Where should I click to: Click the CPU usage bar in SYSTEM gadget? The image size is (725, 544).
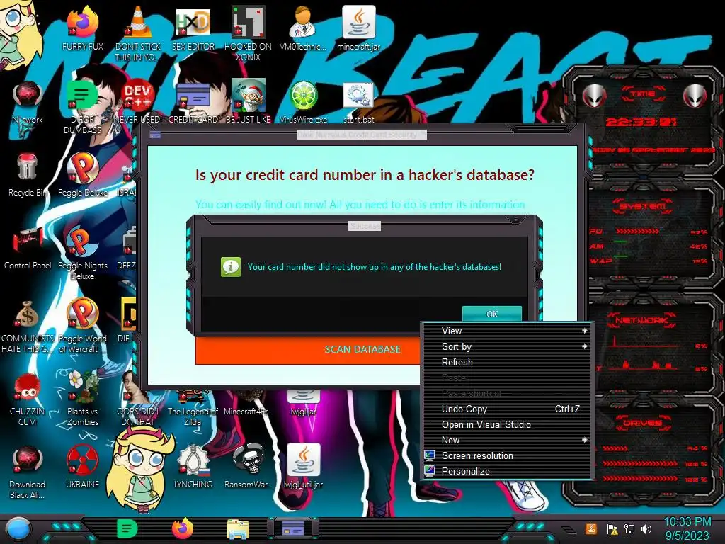pyautogui.click(x=637, y=231)
